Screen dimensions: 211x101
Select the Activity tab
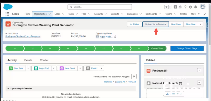coord(12,60)
